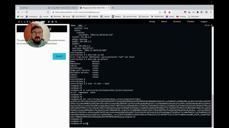Click the START button

(59, 57)
